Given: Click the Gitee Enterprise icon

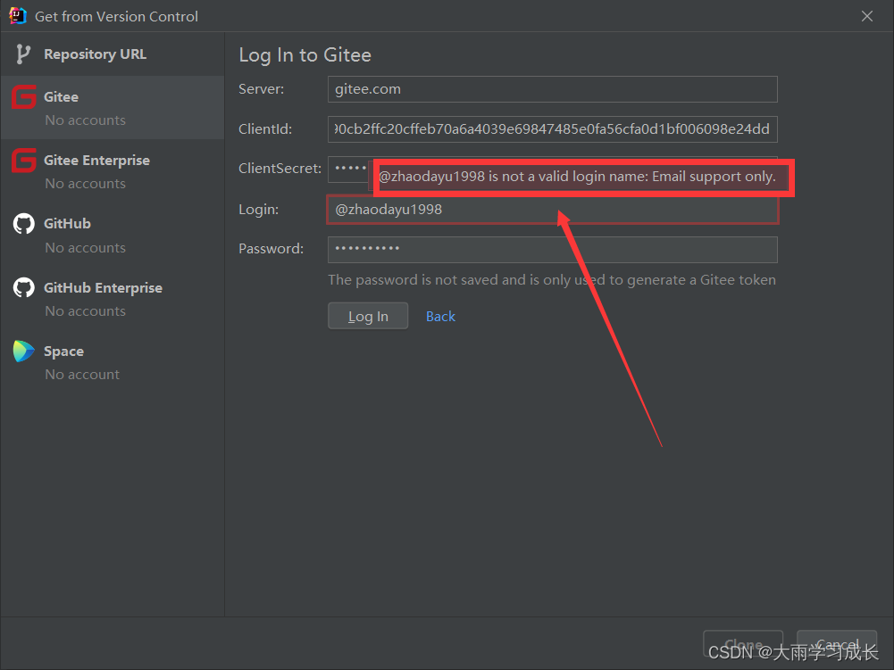Looking at the screenshot, I should pos(25,161).
